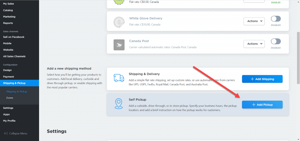Screen dimensions: 300x141
Task: Click the White Glove Delivery dollar icon
Action: (x=119, y=22)
